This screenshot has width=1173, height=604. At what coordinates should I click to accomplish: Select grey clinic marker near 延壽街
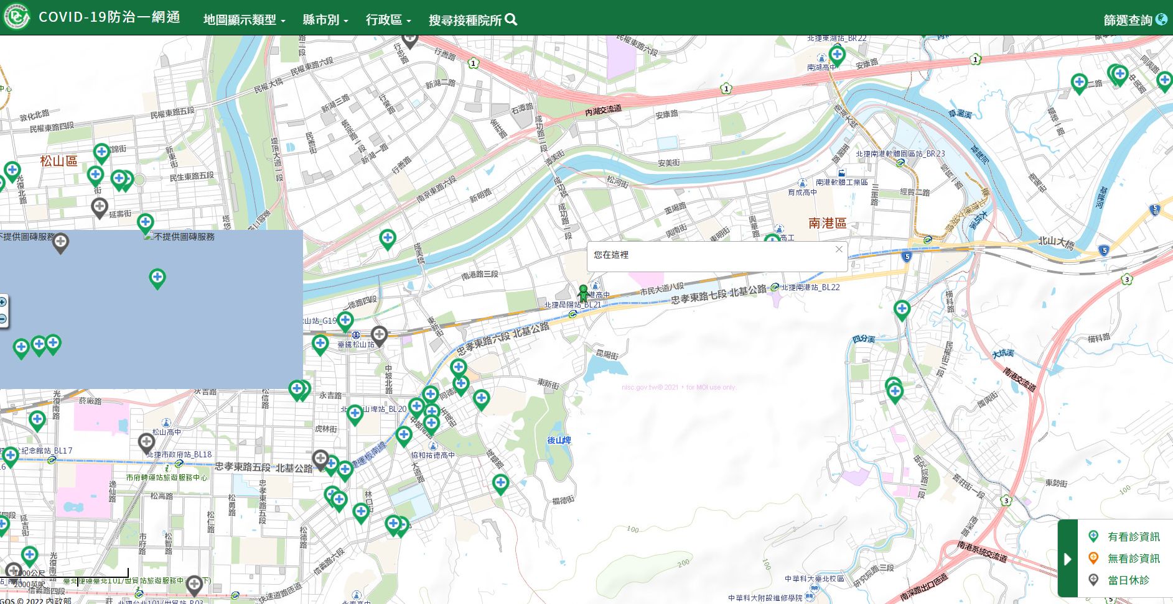tap(99, 208)
